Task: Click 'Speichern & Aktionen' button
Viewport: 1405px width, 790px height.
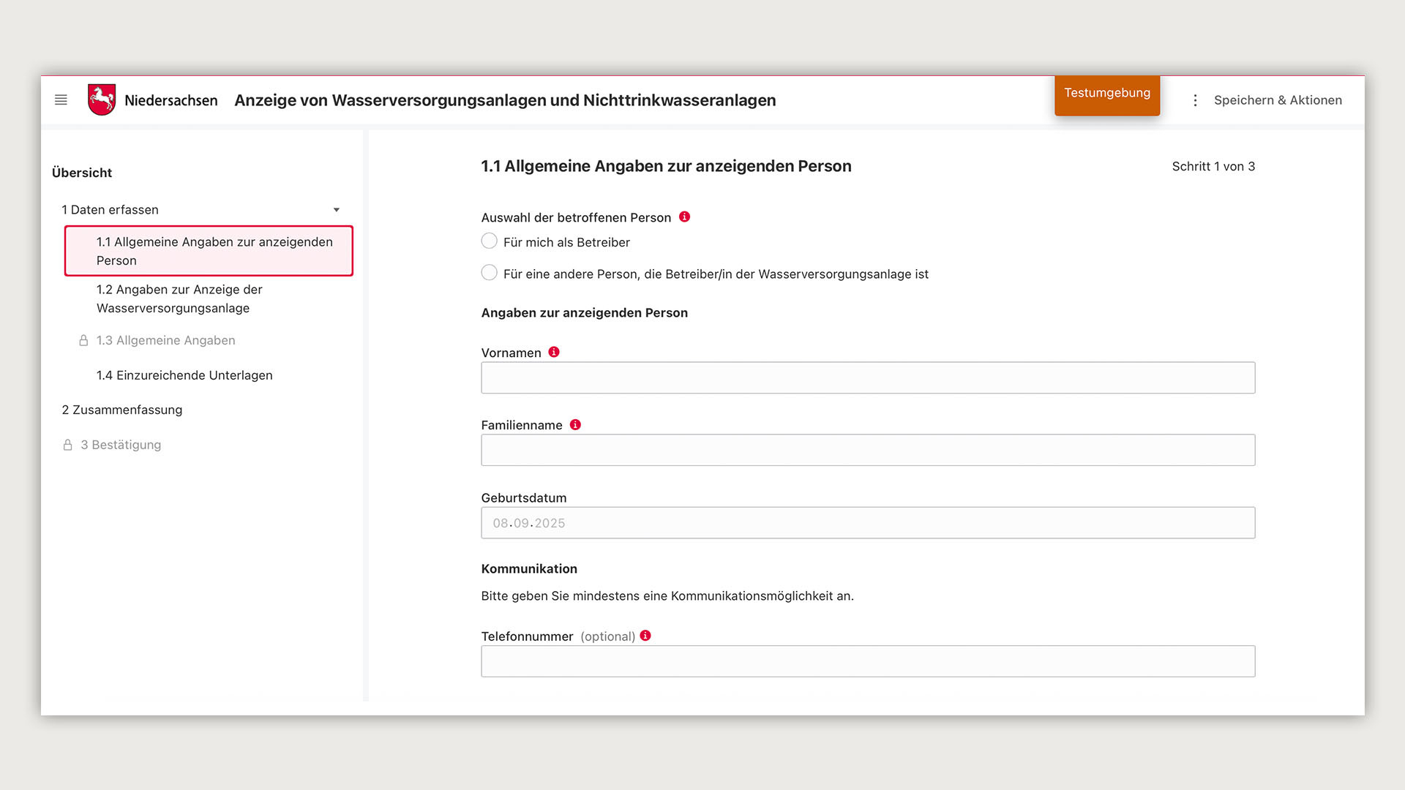Action: click(x=1277, y=100)
